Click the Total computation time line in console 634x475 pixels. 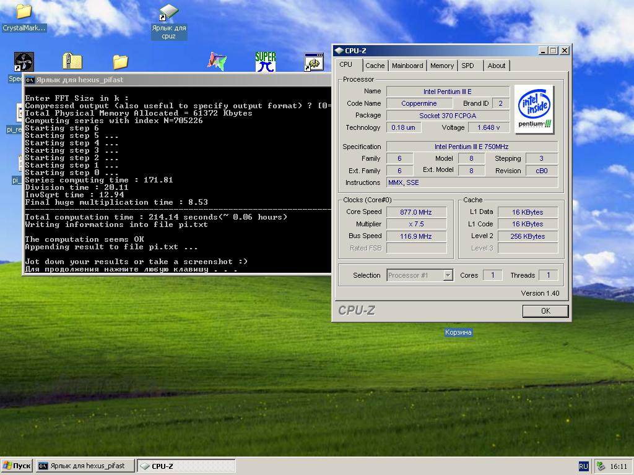point(156,217)
